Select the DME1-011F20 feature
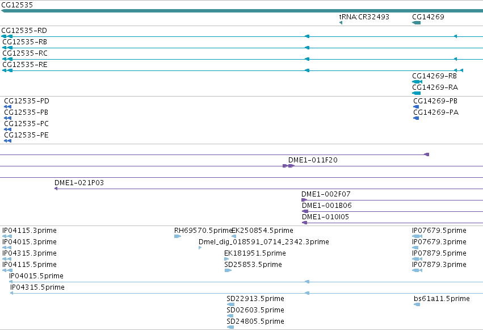Image resolution: width=483 pixels, height=330 pixels. pos(313,160)
